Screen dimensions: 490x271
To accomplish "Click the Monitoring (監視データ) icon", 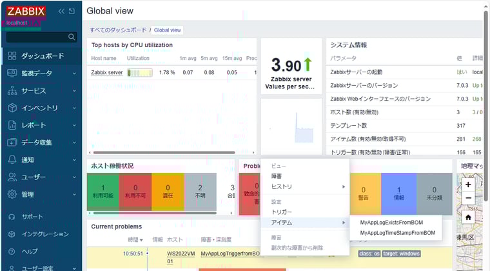I will coord(12,73).
